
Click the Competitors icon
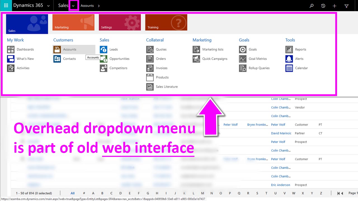pos(103,68)
